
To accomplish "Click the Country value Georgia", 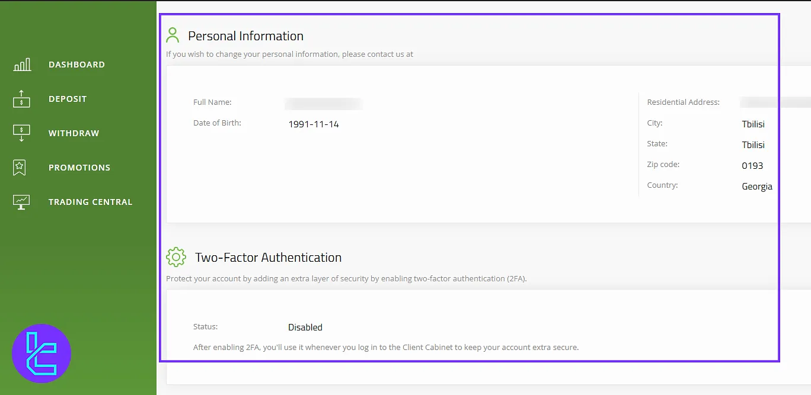I will [757, 187].
